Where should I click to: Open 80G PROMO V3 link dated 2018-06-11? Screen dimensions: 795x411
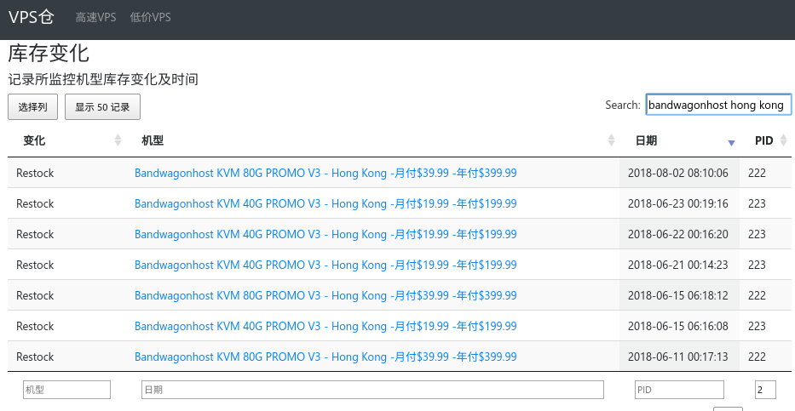(x=325, y=357)
